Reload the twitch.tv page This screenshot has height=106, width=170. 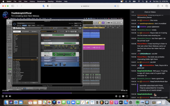pos(118,6)
